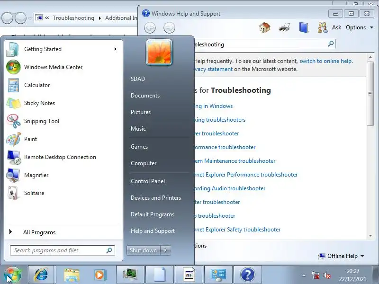Image resolution: width=379 pixels, height=284 pixels.
Task: Open Games from Start menu
Action: pyautogui.click(x=139, y=147)
